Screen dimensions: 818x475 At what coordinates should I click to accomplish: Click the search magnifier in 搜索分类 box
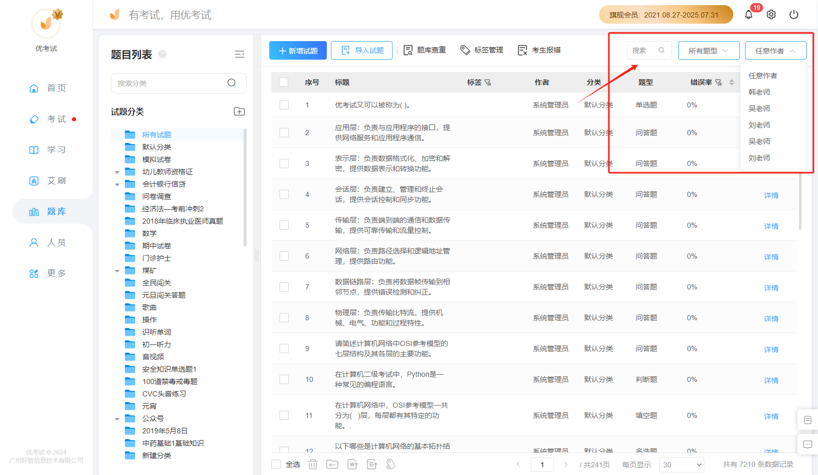(232, 83)
